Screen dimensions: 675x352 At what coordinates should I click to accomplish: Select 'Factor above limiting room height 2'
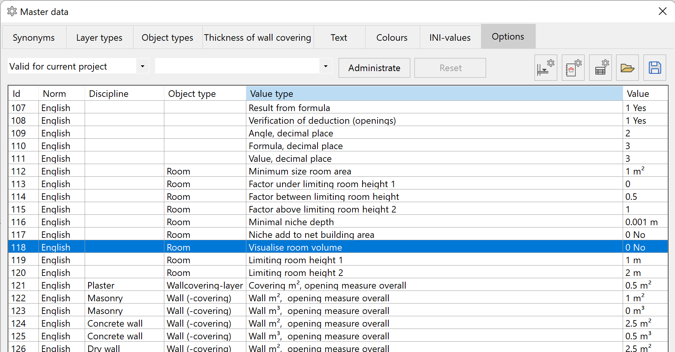[338, 209]
